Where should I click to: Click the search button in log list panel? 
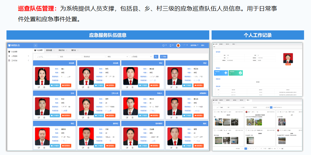tap(271, 108)
